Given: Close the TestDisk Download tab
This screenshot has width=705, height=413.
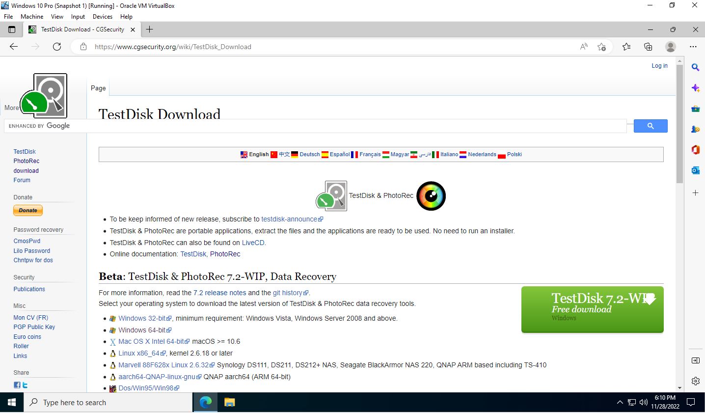Looking at the screenshot, I should (133, 29).
